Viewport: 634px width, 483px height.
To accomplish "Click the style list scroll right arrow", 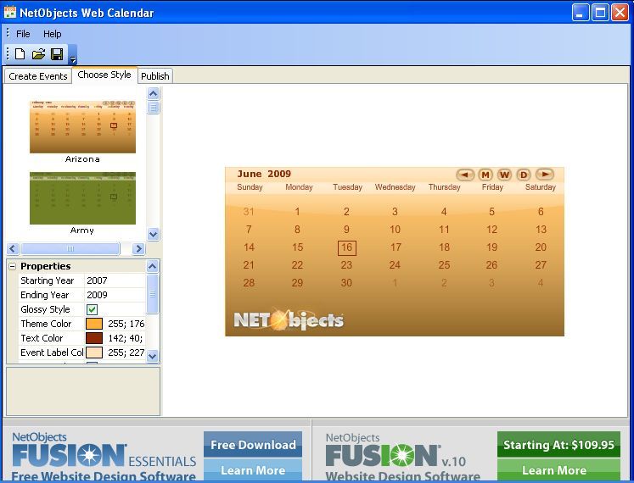I will 138,248.
